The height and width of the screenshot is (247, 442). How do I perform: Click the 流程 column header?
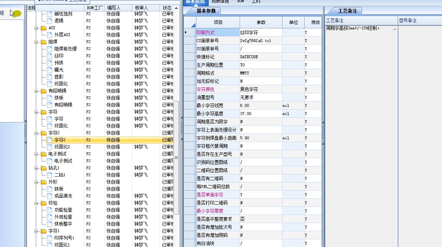coord(55,8)
